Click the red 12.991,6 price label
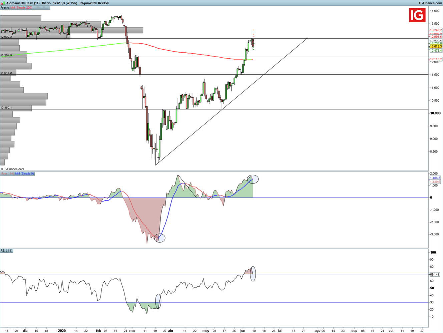Screen dimensions: 443x333 tap(436, 37)
